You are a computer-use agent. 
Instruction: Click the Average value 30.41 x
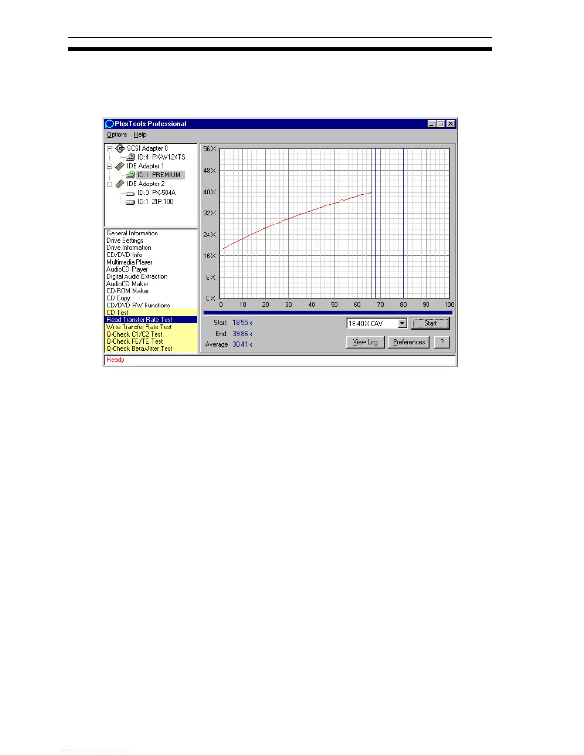pyautogui.click(x=242, y=344)
